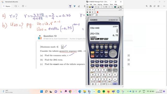This screenshot has height=94, width=167.
Task: Select the eraser tool in Snipping Tool
Action: coord(79,6)
